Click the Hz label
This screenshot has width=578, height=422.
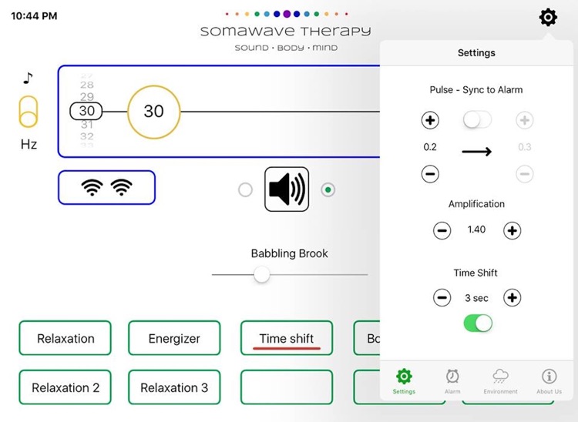click(x=29, y=144)
